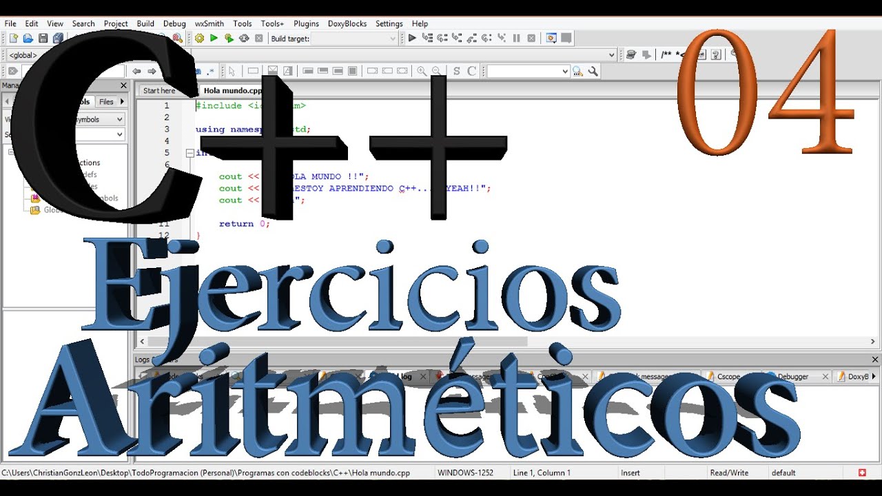
Task: Click the Next line debug icon
Action: [442, 39]
